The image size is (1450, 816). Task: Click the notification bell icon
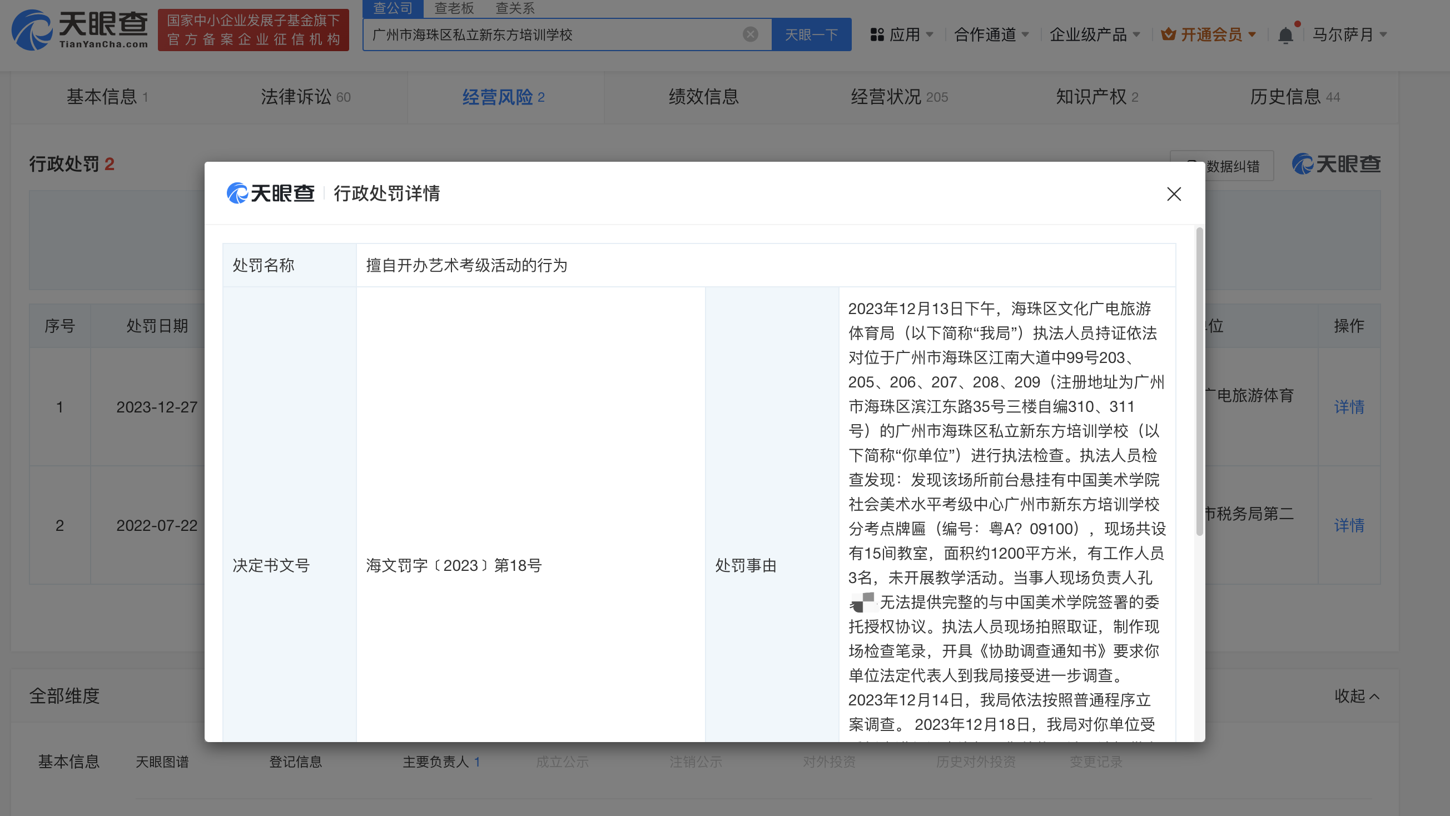1285,36
